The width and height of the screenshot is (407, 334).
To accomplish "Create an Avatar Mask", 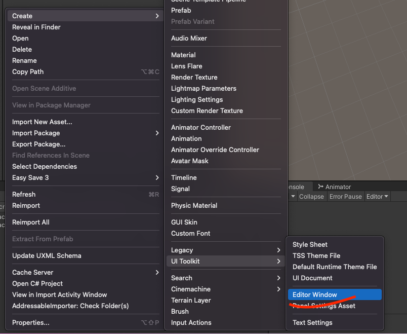I will (x=226, y=161).
